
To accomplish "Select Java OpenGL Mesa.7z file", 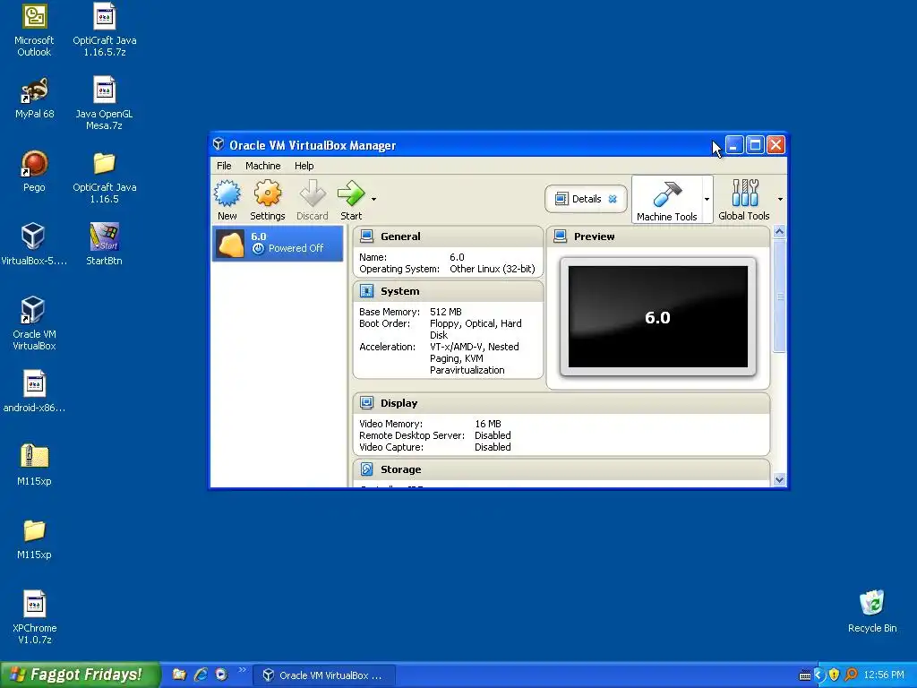I will 104,104.
